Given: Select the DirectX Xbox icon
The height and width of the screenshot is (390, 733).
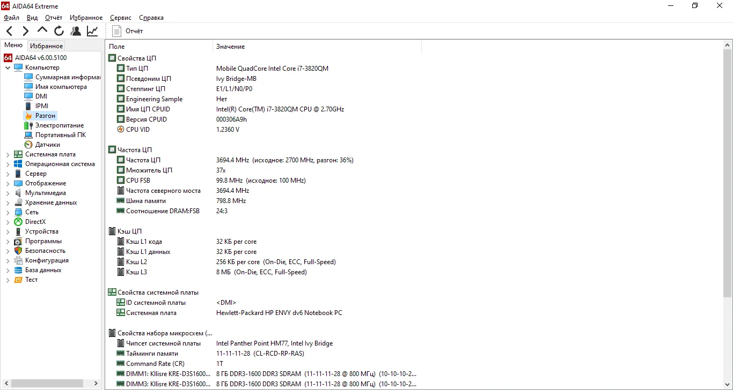Looking at the screenshot, I should (x=18, y=222).
